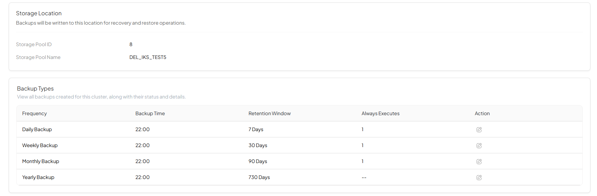Click the 'View all backups created' description
This screenshot has height=196, width=597.
(x=101, y=97)
